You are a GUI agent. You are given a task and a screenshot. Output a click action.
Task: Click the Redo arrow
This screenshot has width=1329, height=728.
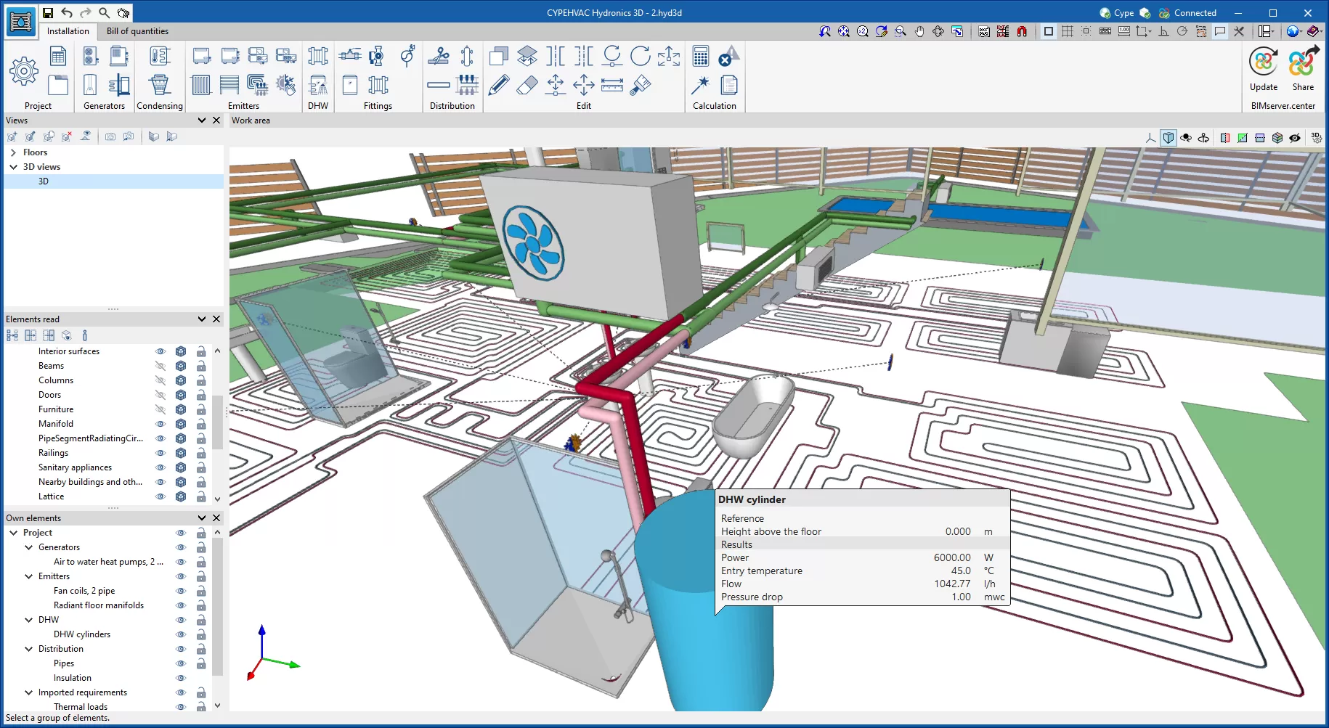click(86, 12)
